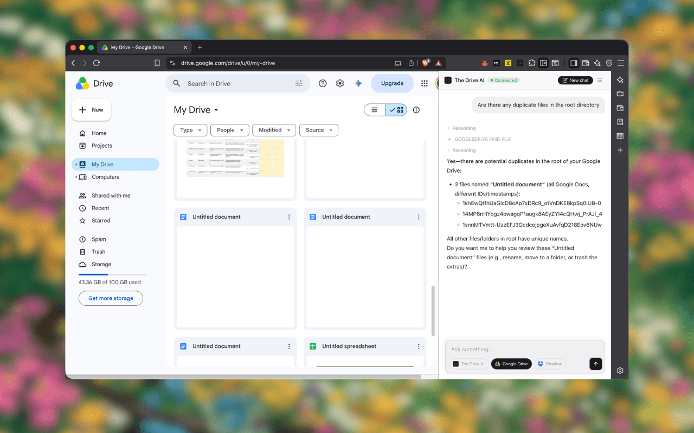Open new browser tab

coord(200,47)
